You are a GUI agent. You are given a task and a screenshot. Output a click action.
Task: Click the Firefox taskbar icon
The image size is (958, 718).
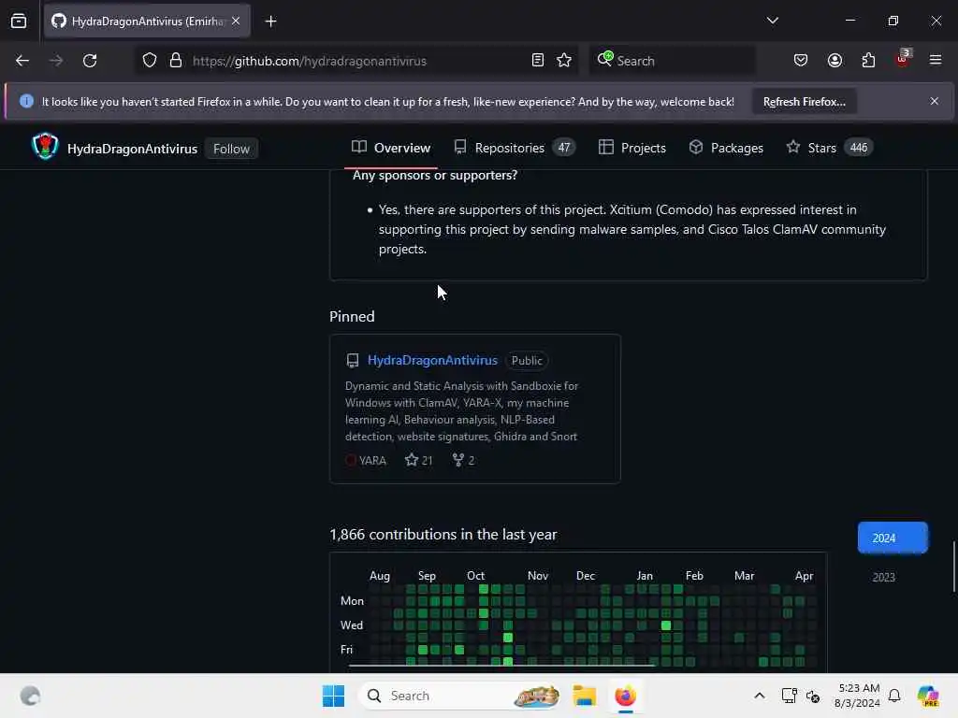click(625, 696)
